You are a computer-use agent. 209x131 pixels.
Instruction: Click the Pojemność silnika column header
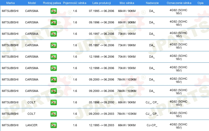pyautogui.click(x=75, y=3)
